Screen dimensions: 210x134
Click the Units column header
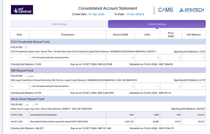point(147,35)
